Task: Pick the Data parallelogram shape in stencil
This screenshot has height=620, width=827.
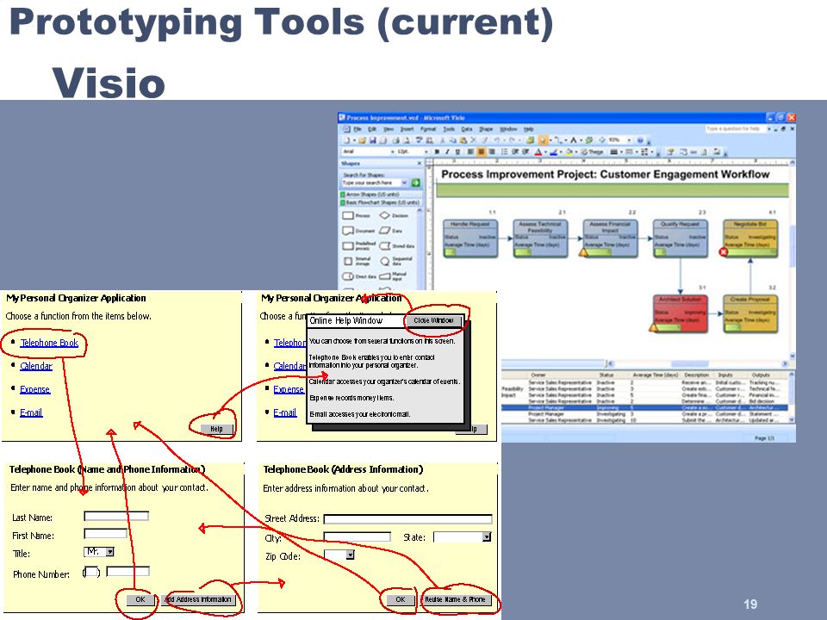Action: coord(384,231)
